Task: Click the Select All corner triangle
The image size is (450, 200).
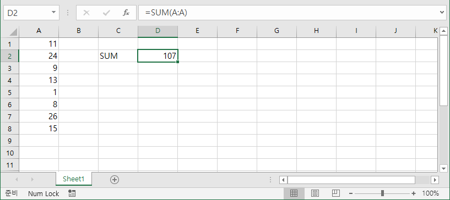Action: (x=13, y=32)
